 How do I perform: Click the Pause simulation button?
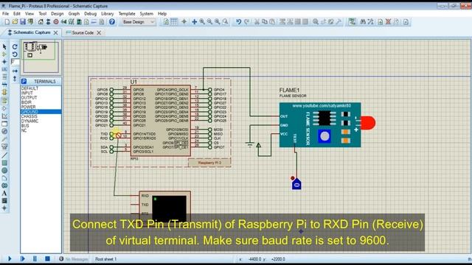pos(35,258)
